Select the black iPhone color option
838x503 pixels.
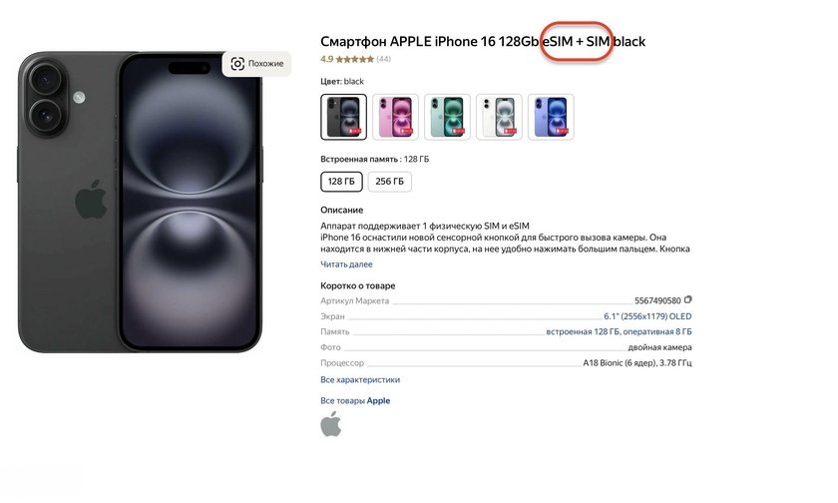click(x=343, y=117)
